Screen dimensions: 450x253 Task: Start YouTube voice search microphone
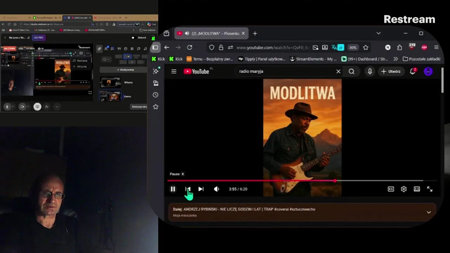[x=370, y=71]
